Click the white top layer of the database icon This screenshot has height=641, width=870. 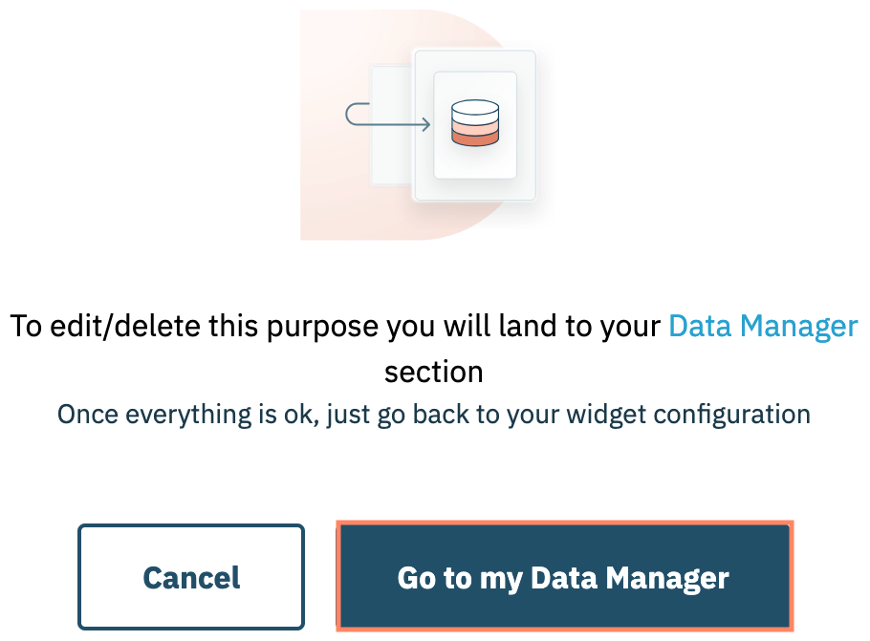[x=475, y=109]
